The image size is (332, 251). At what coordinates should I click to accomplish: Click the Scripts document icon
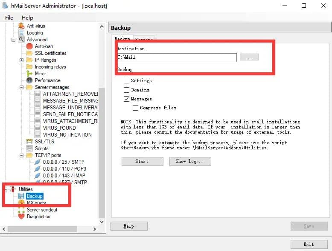click(x=29, y=148)
